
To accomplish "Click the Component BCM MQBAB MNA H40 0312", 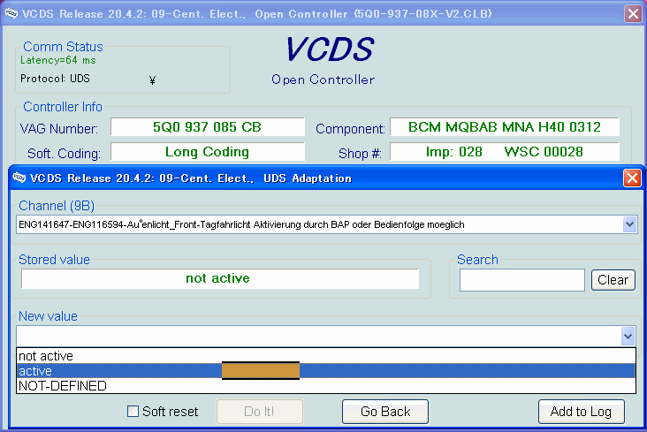I will click(x=504, y=127).
